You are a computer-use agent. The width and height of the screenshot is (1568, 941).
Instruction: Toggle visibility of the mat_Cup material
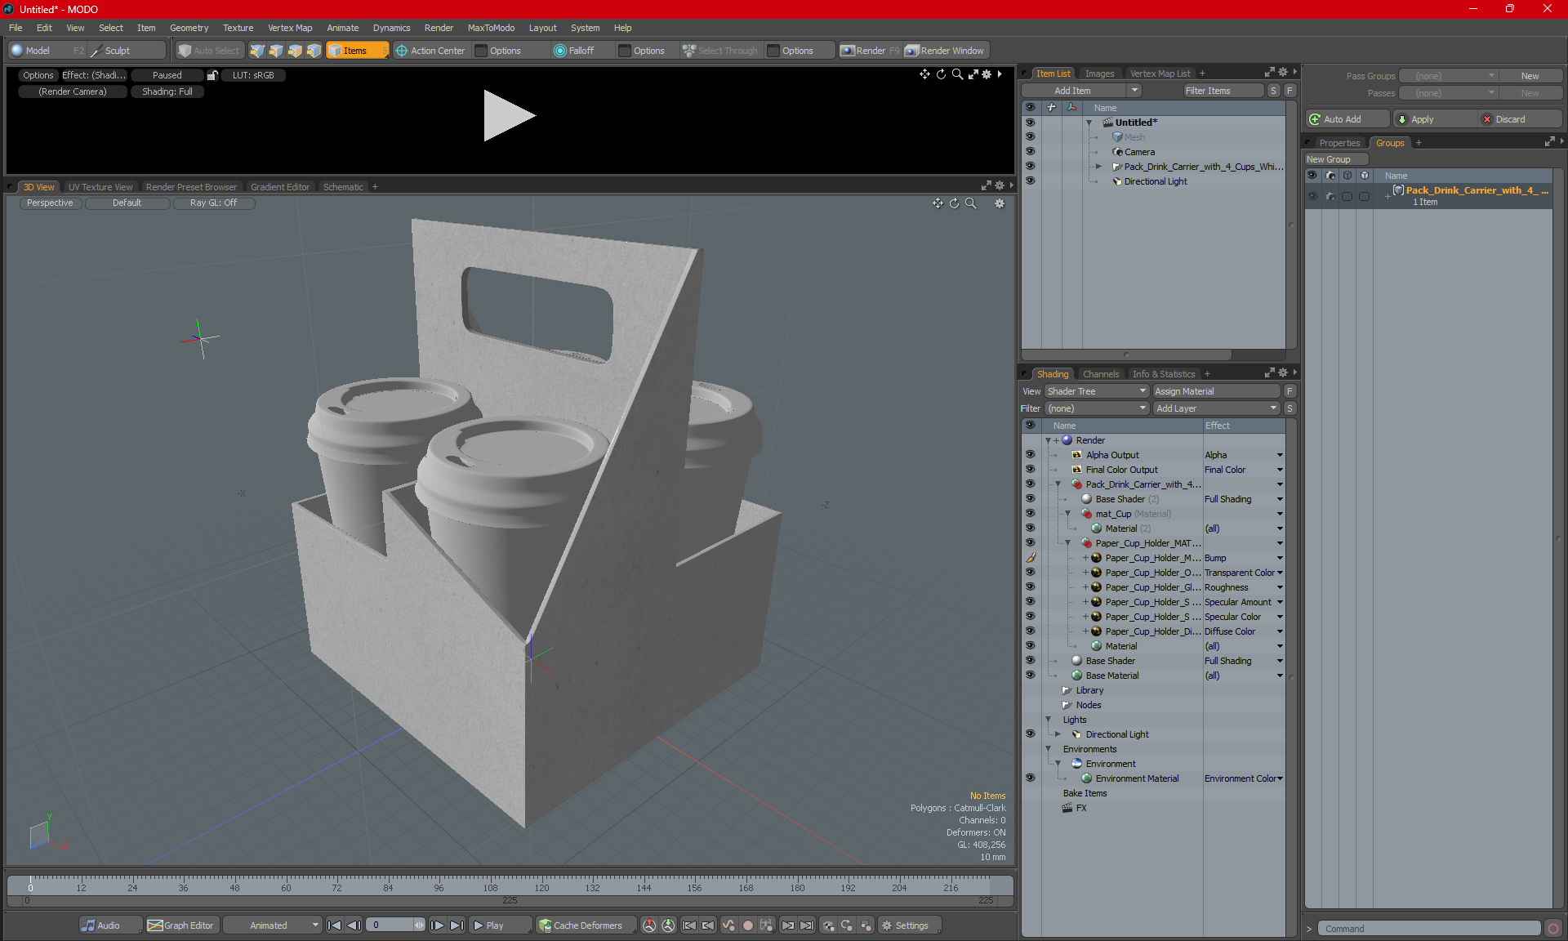pyautogui.click(x=1030, y=514)
